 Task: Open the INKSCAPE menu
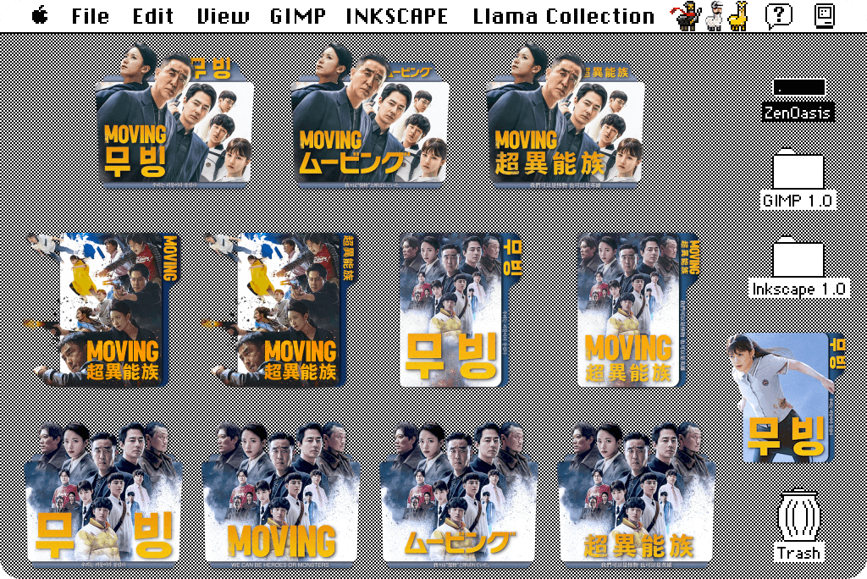[x=395, y=14]
